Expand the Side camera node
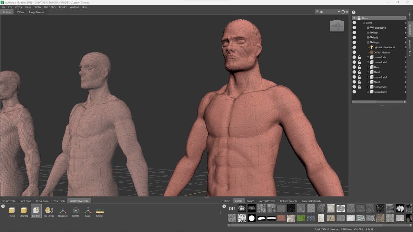 (x=368, y=37)
